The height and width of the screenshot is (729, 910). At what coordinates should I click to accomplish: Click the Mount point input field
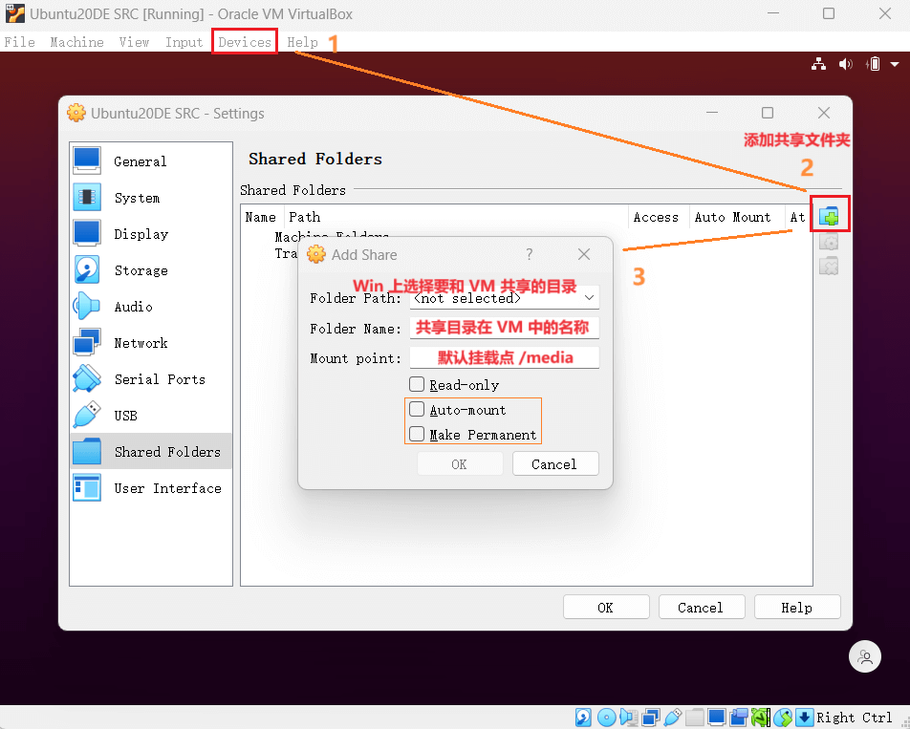point(504,357)
